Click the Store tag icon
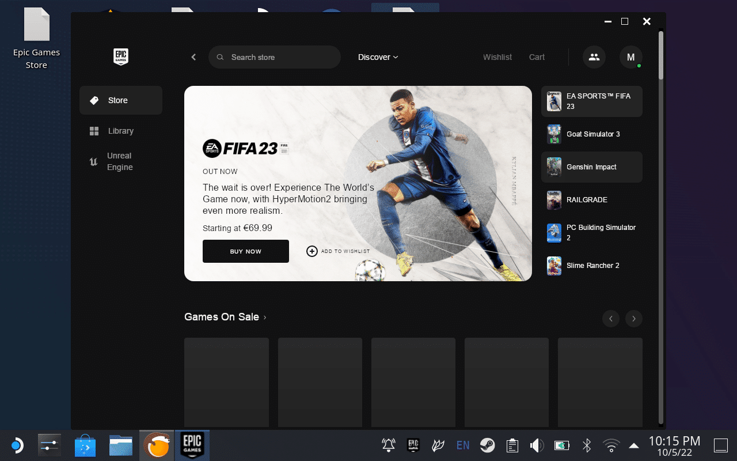The height and width of the screenshot is (461, 737). coord(94,100)
